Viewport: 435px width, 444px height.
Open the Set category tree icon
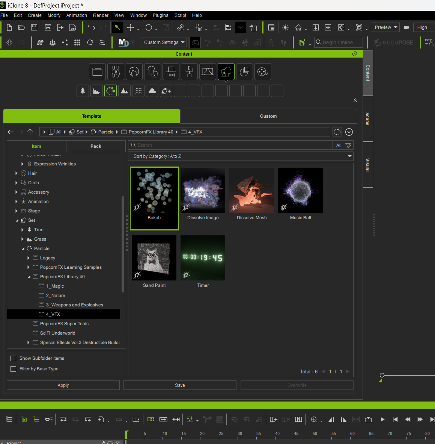(226, 72)
